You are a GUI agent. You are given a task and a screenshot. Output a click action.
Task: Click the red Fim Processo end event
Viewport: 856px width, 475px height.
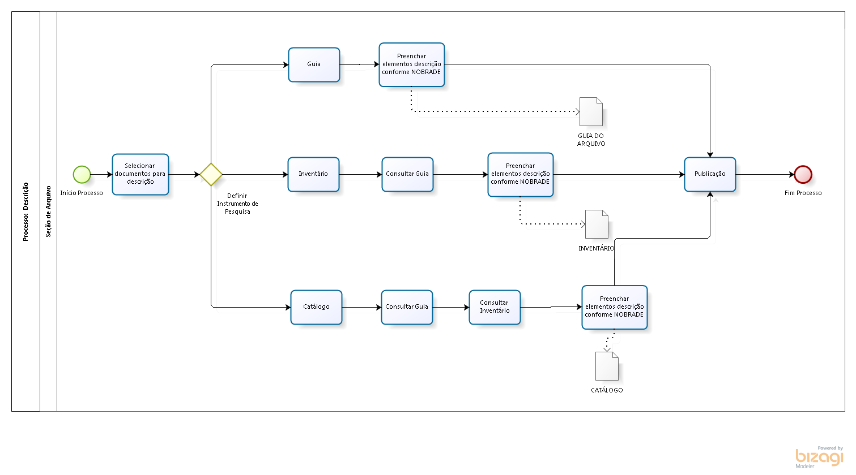point(803,174)
